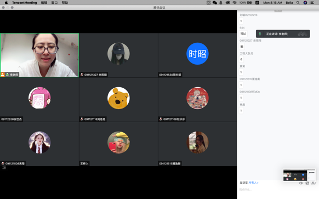This screenshot has width=319, height=199.
Task: Expand the chat permissions person dropdown
Action: [314, 183]
